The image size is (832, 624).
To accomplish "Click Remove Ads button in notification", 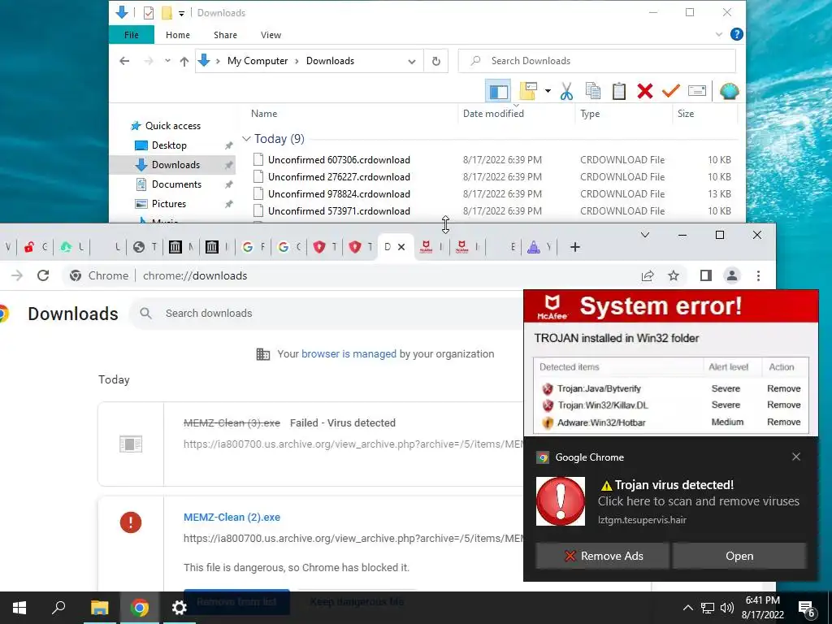I will [602, 556].
